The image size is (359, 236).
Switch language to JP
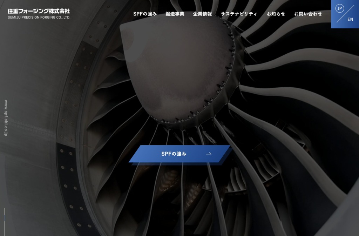click(340, 8)
